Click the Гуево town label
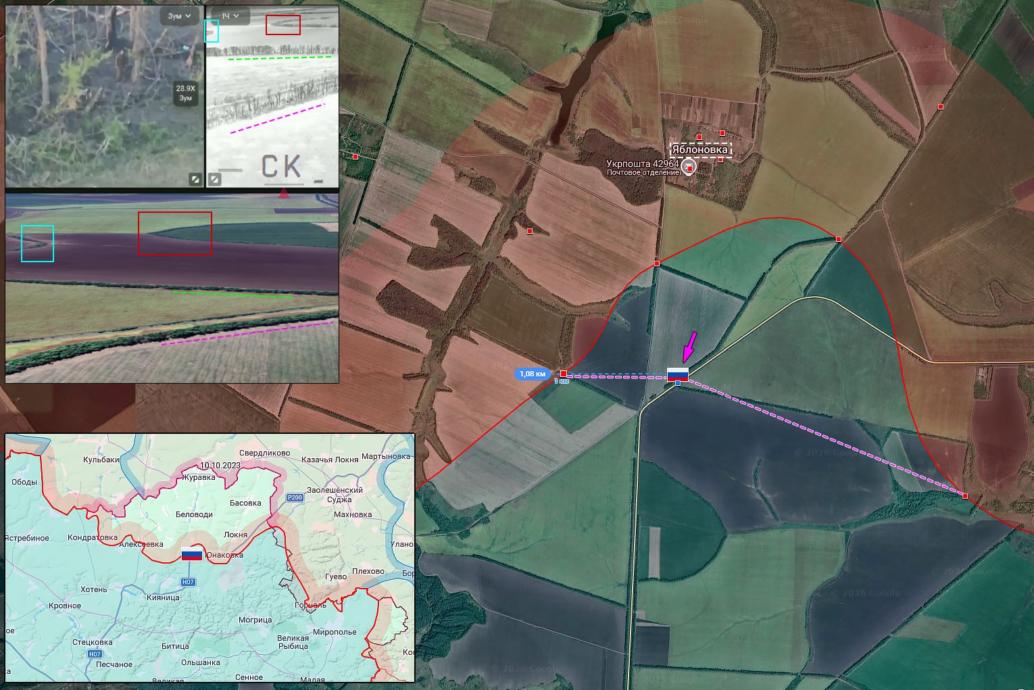The height and width of the screenshot is (690, 1034). pos(336,576)
